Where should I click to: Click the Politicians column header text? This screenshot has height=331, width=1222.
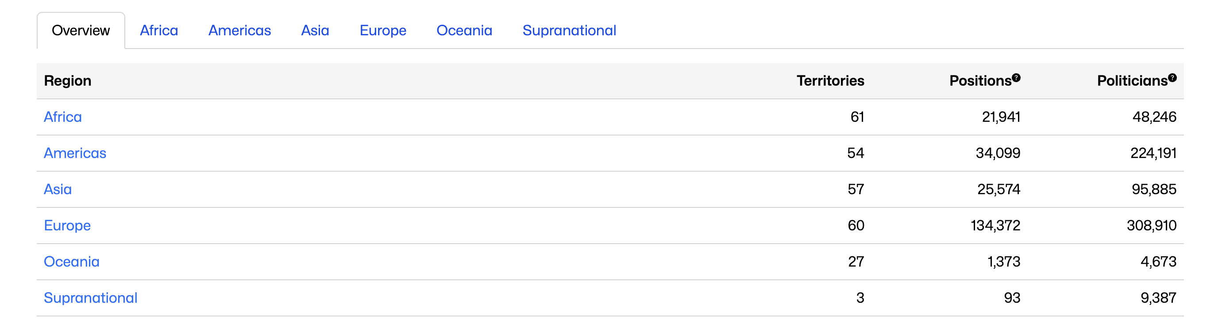point(1132,81)
